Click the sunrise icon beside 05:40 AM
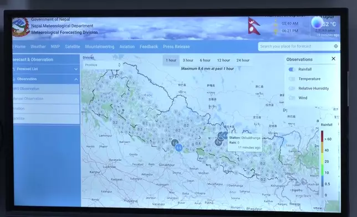 [276, 23]
